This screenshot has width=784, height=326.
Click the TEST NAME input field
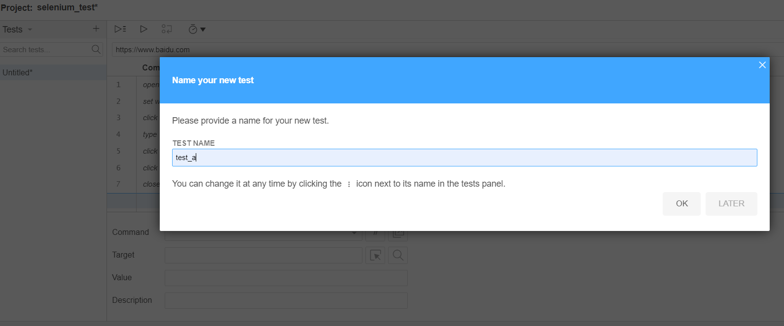click(464, 158)
